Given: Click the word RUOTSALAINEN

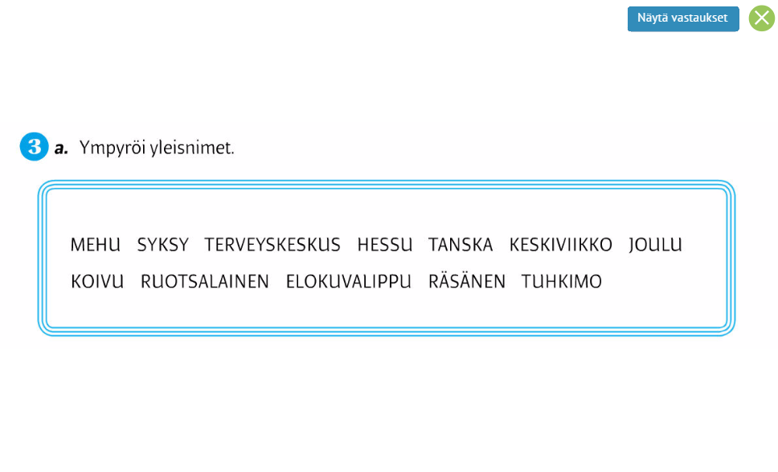Looking at the screenshot, I should point(204,282).
